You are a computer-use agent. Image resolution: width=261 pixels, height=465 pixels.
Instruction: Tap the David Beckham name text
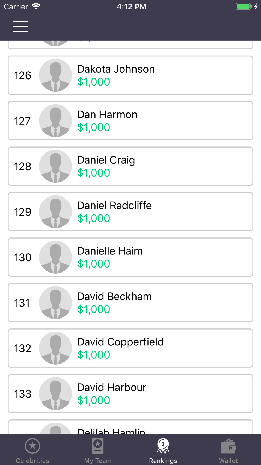point(114,297)
